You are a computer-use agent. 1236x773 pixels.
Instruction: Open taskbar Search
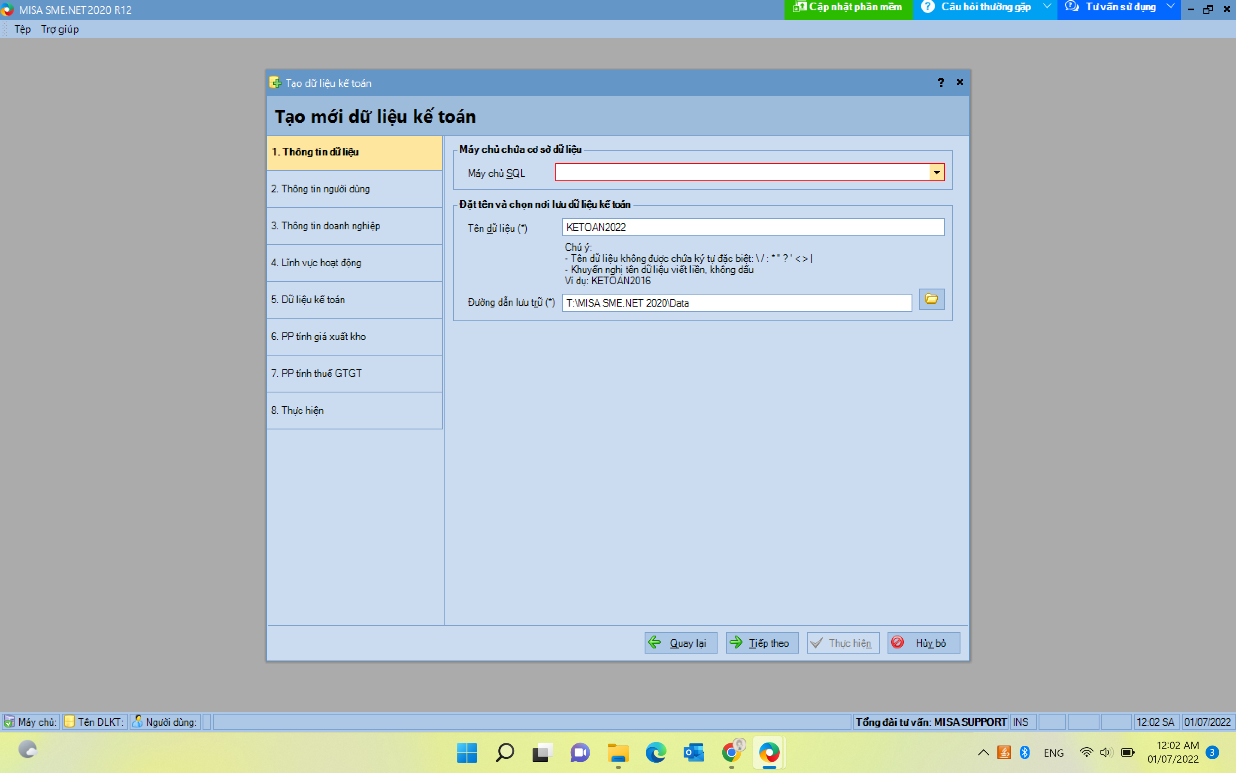coord(505,752)
